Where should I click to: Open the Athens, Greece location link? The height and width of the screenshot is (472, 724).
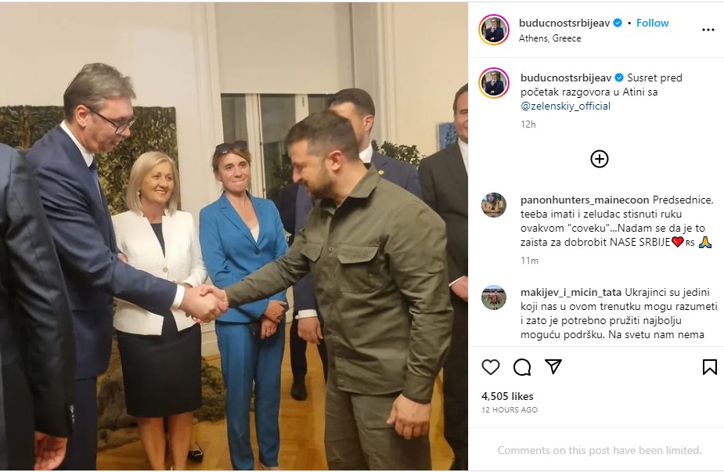[x=549, y=38]
